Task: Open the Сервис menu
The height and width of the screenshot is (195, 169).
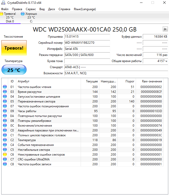Action: tap(31, 9)
